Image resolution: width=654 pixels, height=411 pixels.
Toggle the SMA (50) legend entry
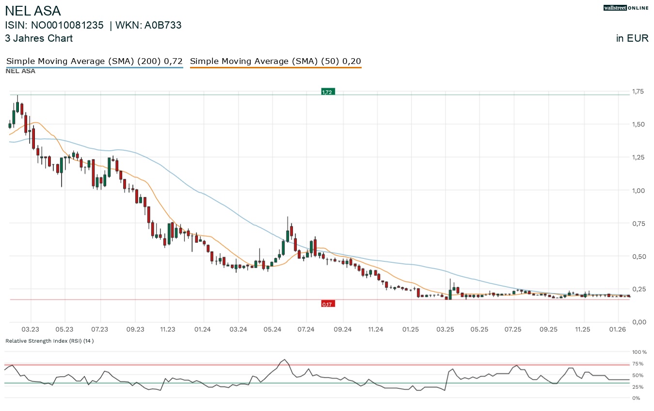click(275, 62)
